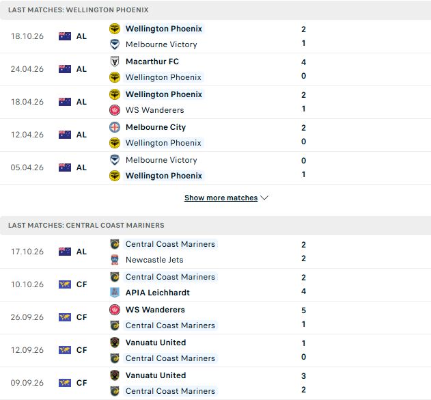Click AL league label in 12.04.26 row
431x400 pixels.
tap(81, 135)
